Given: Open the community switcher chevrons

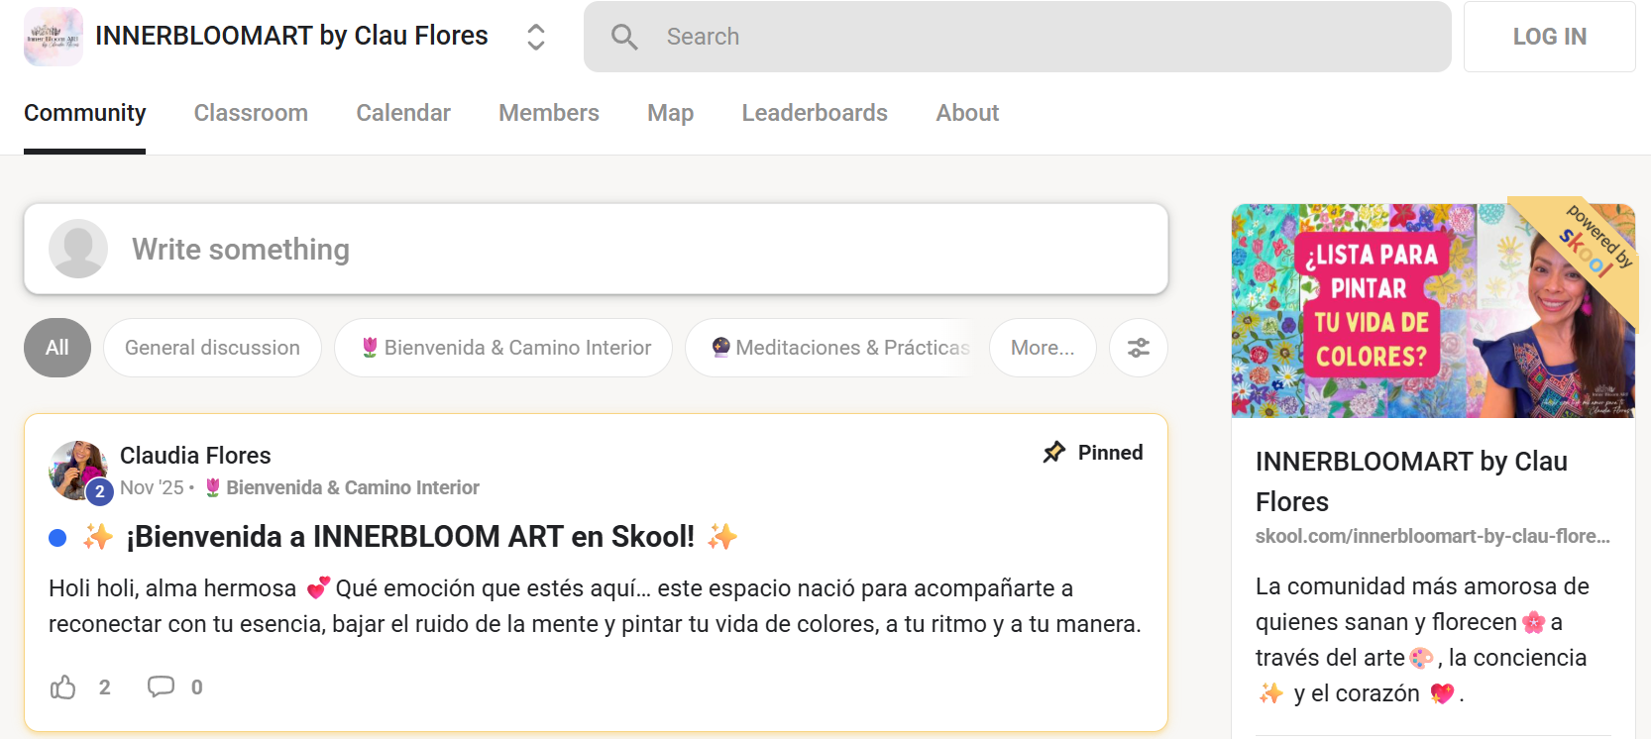Looking at the screenshot, I should [x=536, y=37].
